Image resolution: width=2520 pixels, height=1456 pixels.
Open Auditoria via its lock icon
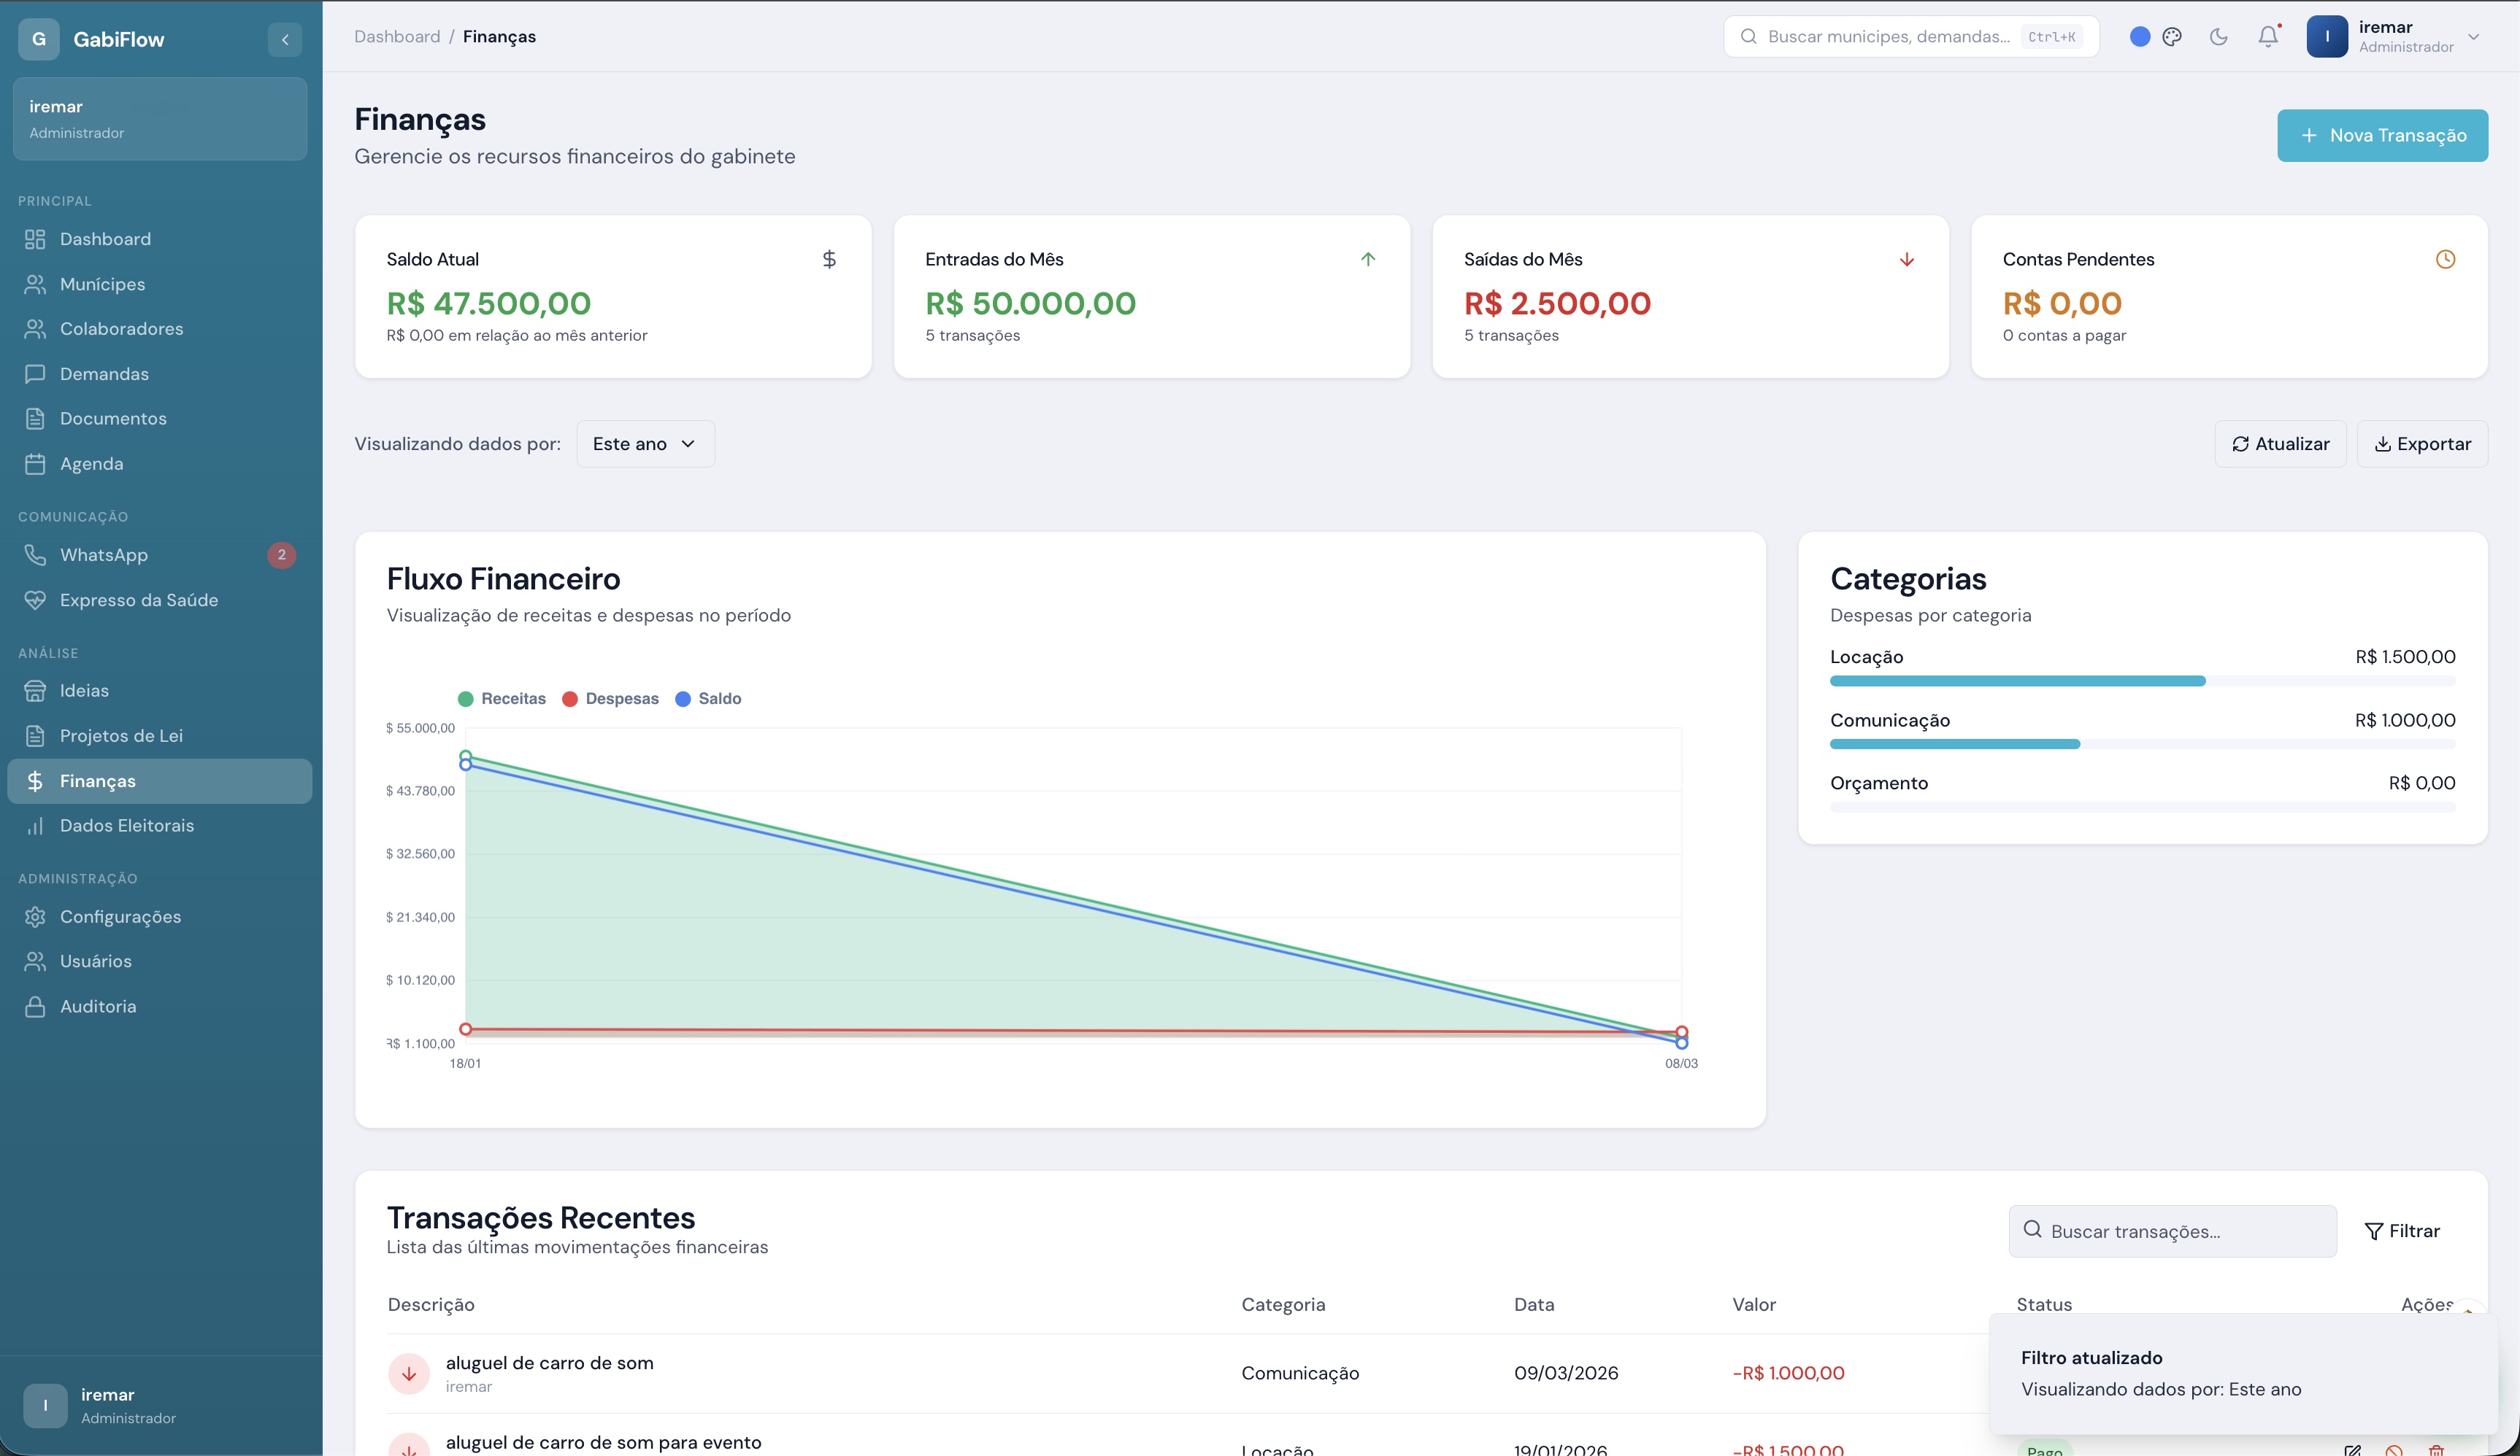35,1007
